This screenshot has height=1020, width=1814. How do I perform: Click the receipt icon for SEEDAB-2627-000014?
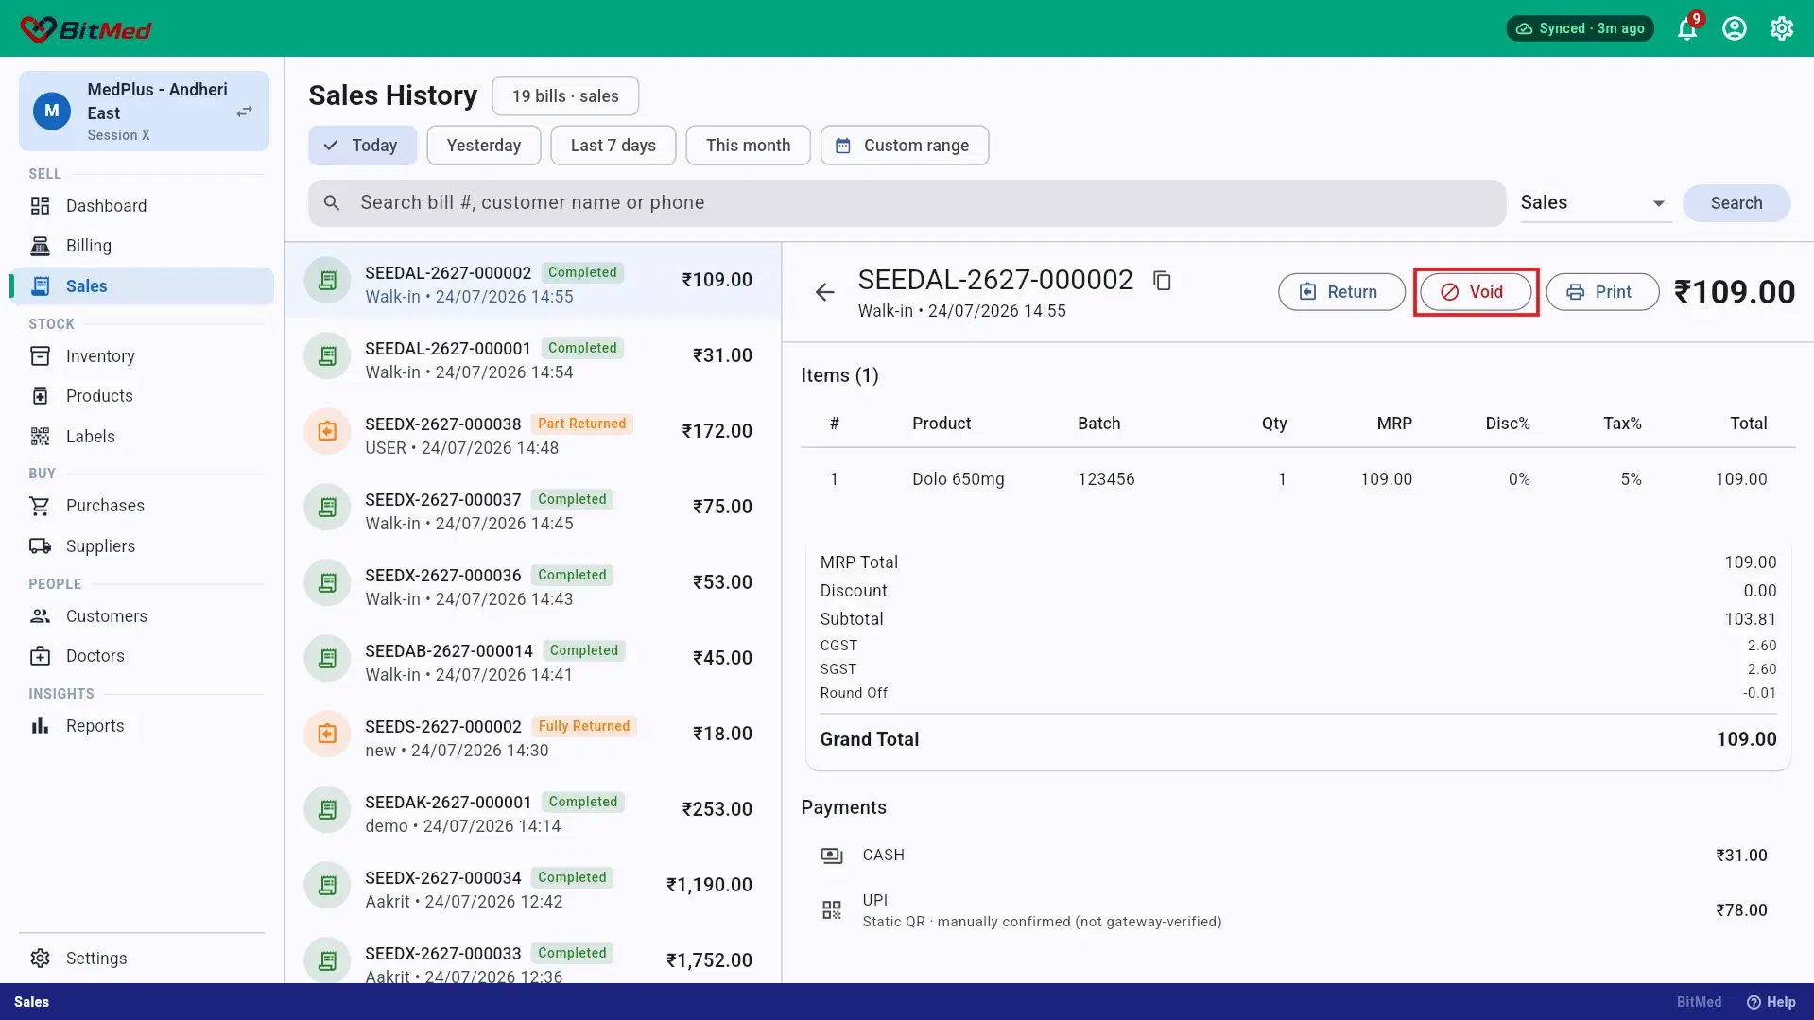click(x=327, y=659)
